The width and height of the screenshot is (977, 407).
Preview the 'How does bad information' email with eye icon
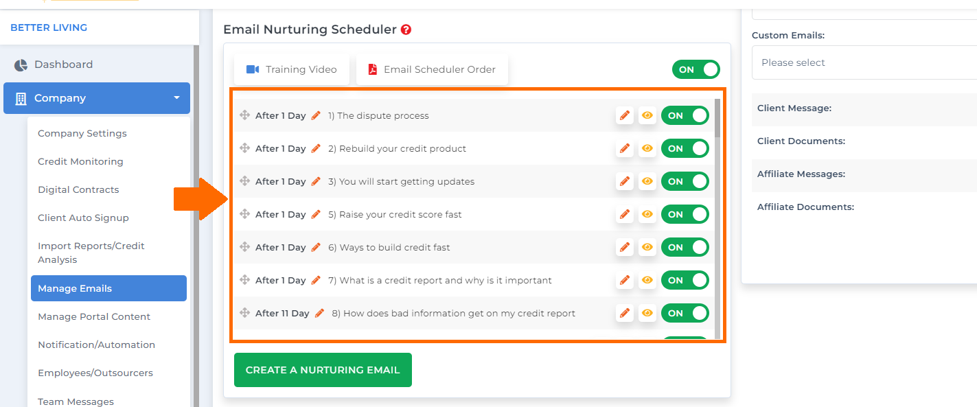[x=647, y=313]
